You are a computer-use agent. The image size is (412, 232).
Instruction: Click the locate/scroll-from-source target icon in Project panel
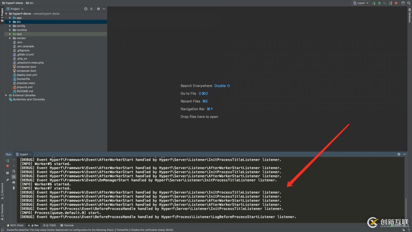point(86,9)
